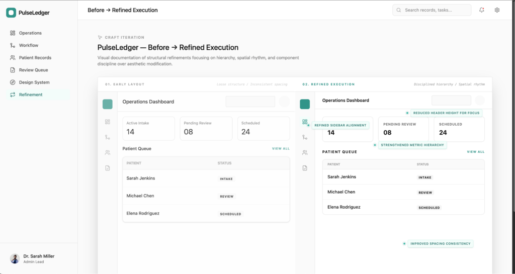Screen dimensions: 515x274
Task: Select Michael Chen in the Early Layout
Action: point(140,196)
